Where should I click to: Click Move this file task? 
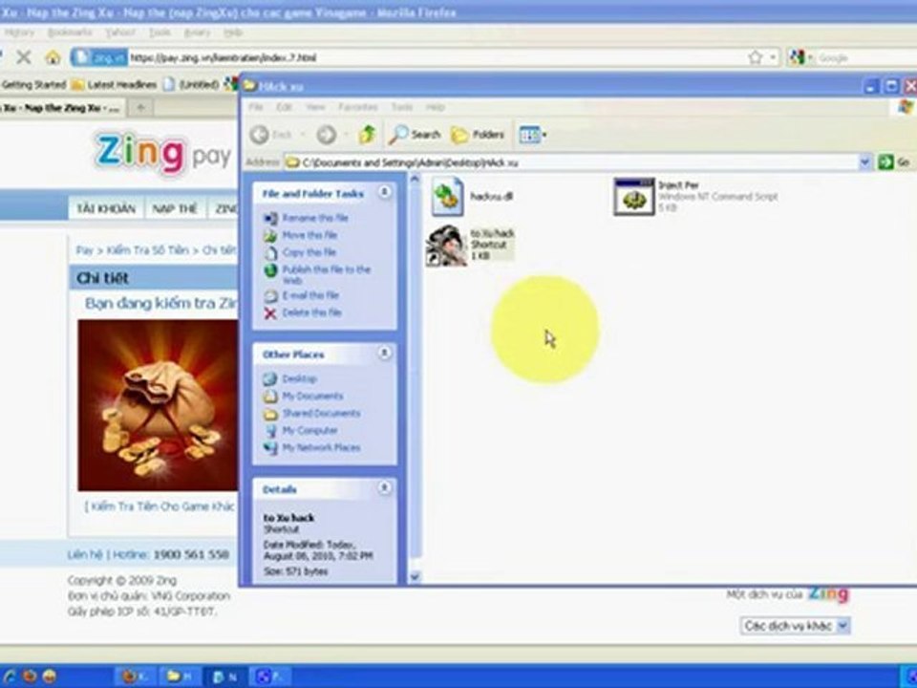[x=309, y=235]
